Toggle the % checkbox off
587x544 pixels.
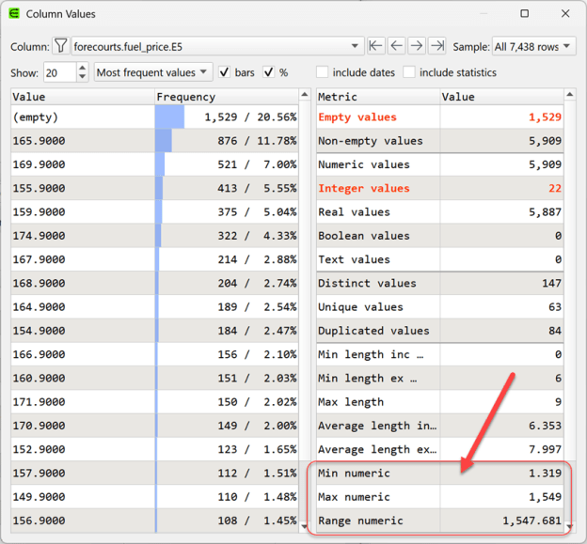coord(269,72)
